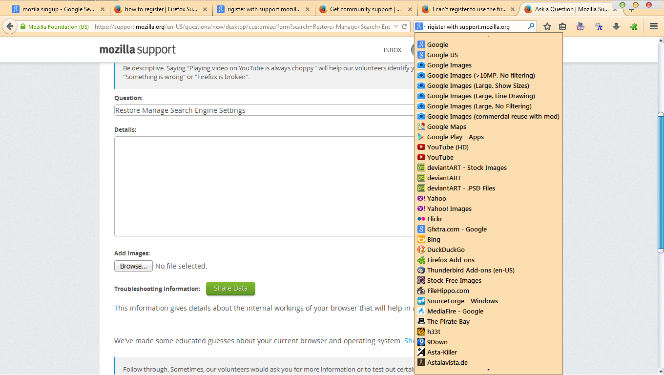This screenshot has height=375, width=664.
Task: Select Gfxtra.com - Google engine
Action: pos(488,229)
